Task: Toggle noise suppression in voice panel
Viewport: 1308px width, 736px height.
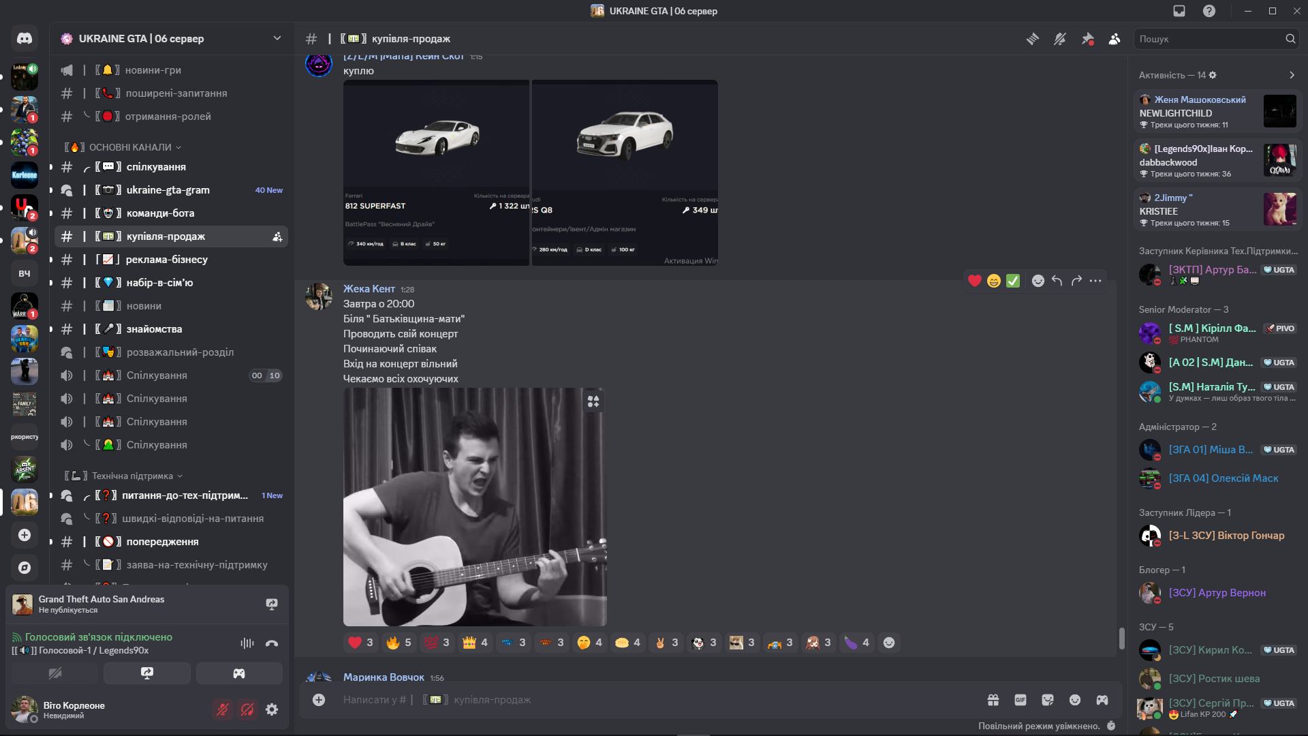Action: pos(247,643)
